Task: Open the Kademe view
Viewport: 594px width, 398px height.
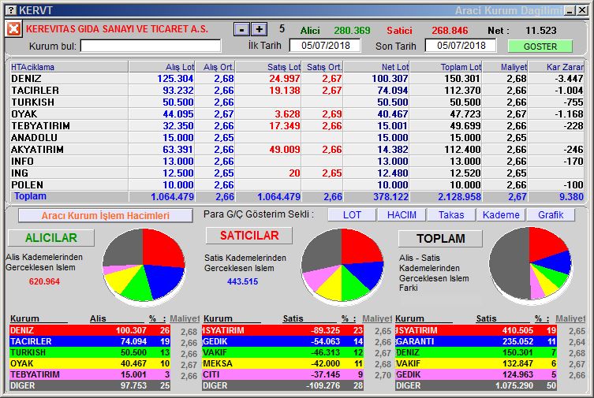Action: pos(501,215)
